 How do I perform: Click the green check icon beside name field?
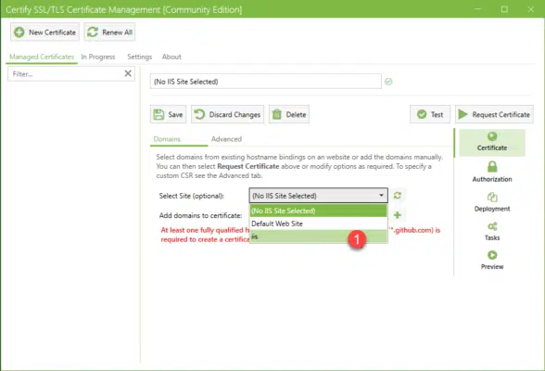click(x=388, y=82)
